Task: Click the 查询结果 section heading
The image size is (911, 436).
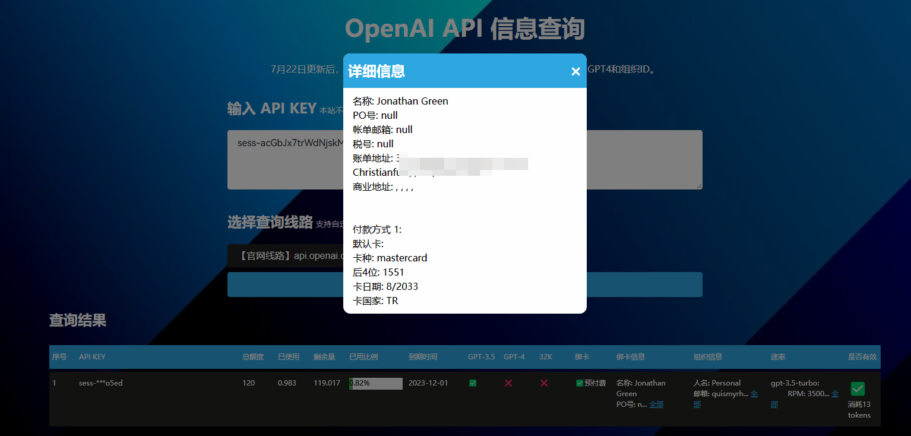Action: tap(78, 320)
